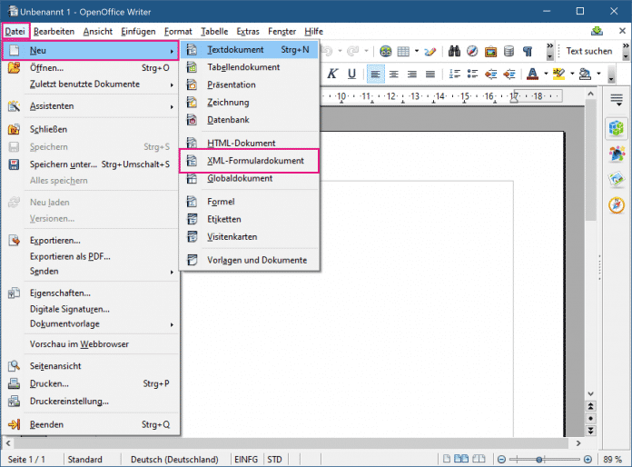Open the sidebar Styles and Formatting icon

(617, 154)
